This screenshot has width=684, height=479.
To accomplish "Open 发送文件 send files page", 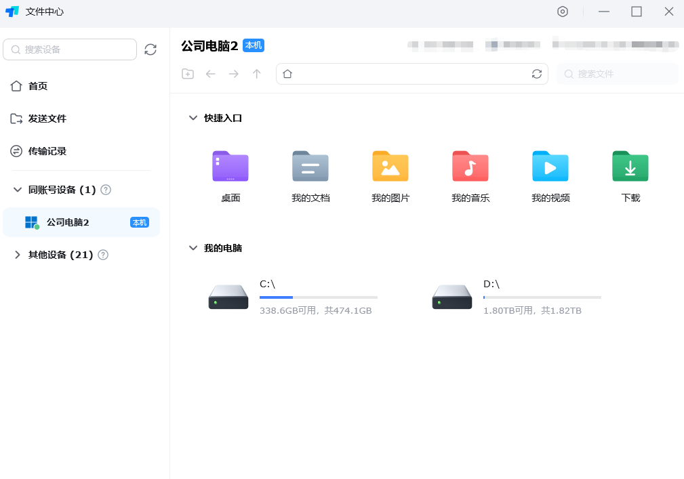I will (x=39, y=119).
